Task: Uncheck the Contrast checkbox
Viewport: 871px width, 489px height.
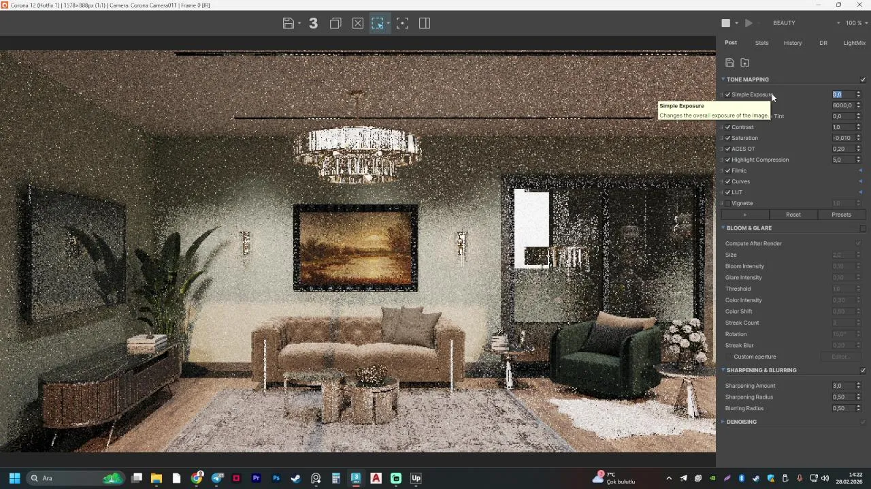Action: [728, 127]
